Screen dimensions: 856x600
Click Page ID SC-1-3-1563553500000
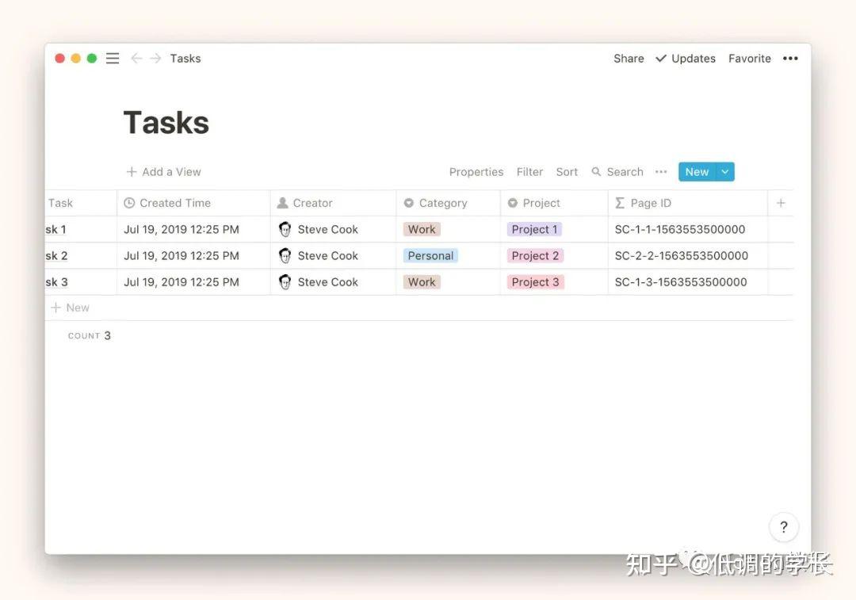pos(681,281)
